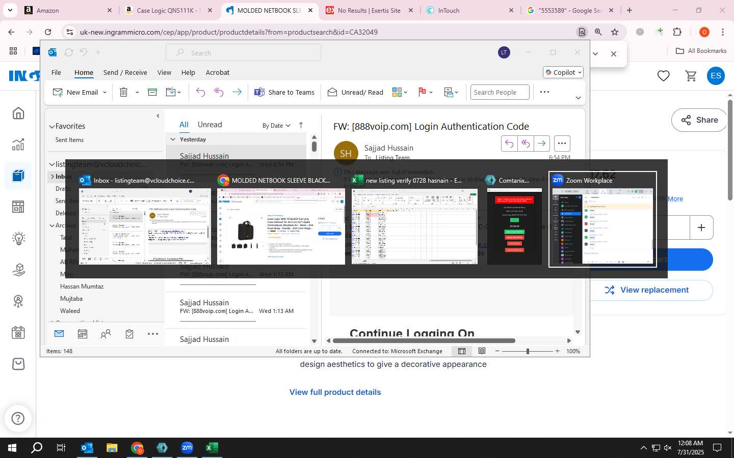Open Ingram Micro home icon in left sidebar
The image size is (734, 458).
(18, 113)
